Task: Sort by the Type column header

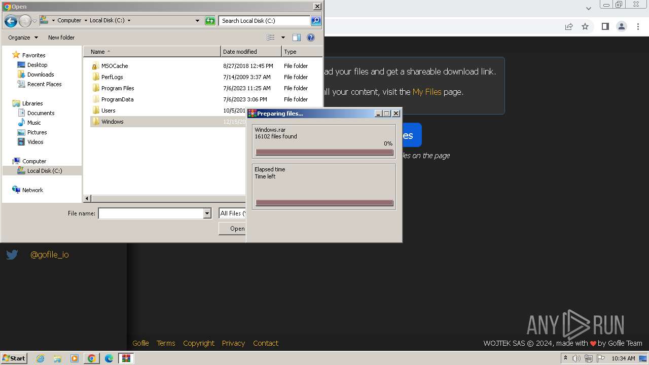Action: [x=302, y=52]
